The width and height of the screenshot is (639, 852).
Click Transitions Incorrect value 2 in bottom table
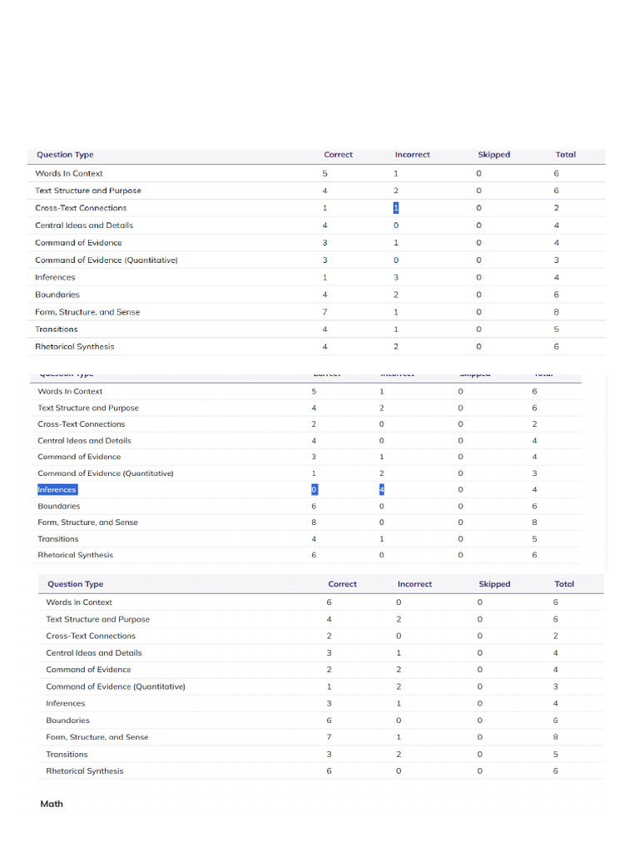click(x=399, y=754)
